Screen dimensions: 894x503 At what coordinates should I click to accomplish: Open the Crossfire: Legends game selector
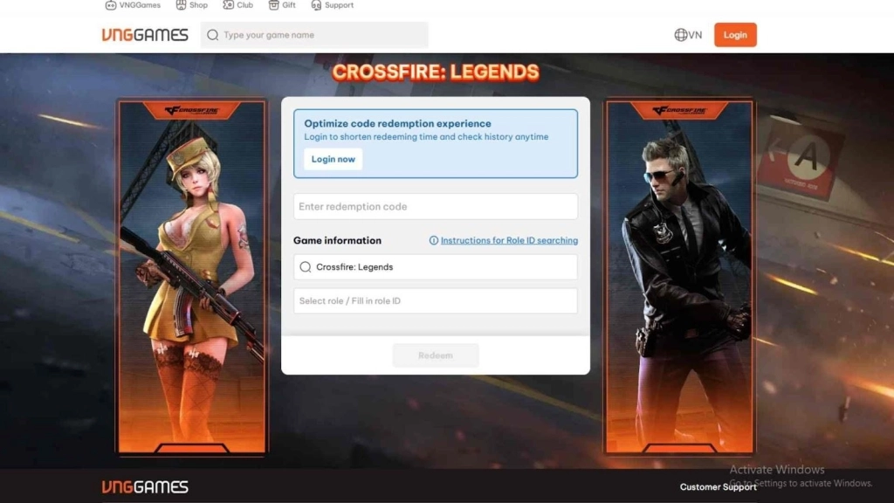point(435,266)
